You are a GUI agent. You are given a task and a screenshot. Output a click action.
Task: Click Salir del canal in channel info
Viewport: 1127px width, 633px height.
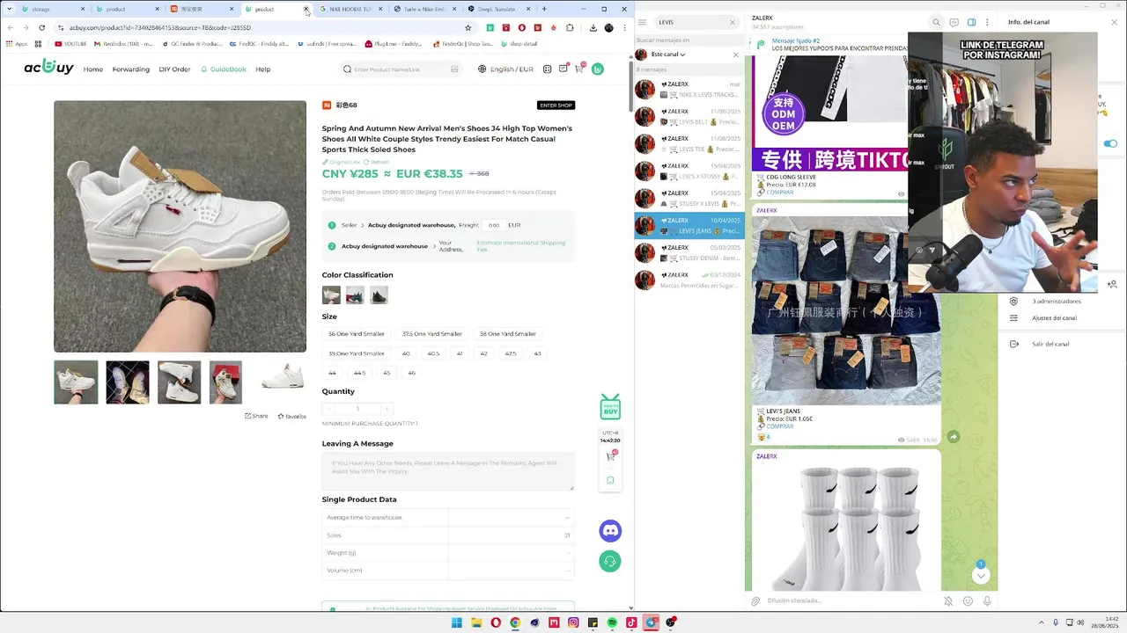pyautogui.click(x=1050, y=344)
